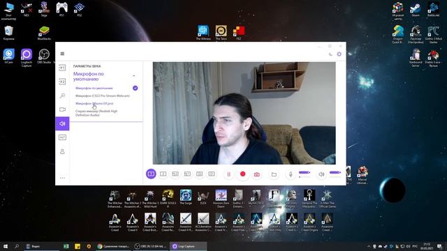
Task: Click the red record button
Action: (x=242, y=174)
